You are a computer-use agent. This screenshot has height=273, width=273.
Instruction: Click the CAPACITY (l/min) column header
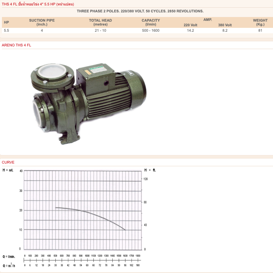tap(151, 22)
